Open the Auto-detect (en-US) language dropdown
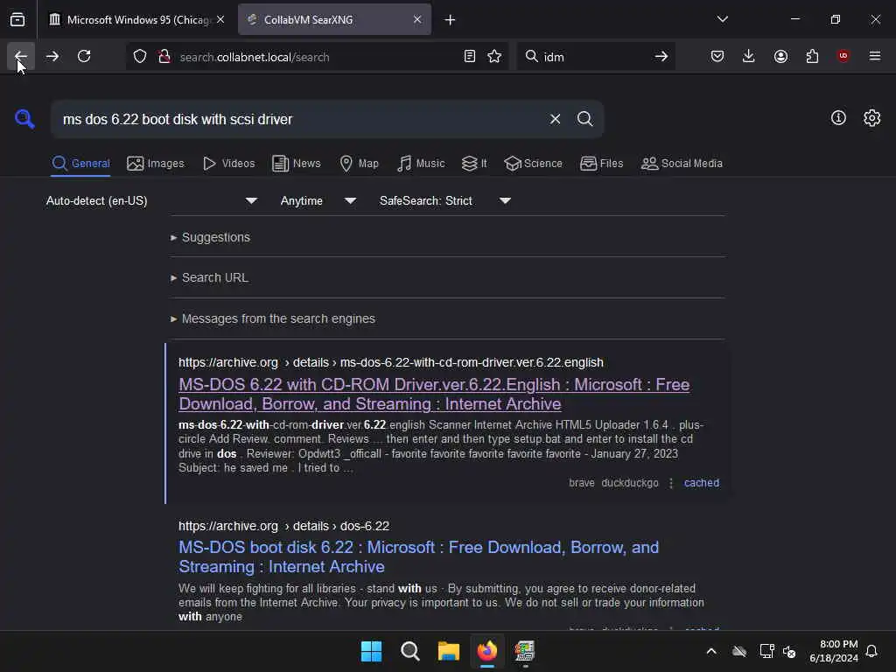 [x=152, y=201]
